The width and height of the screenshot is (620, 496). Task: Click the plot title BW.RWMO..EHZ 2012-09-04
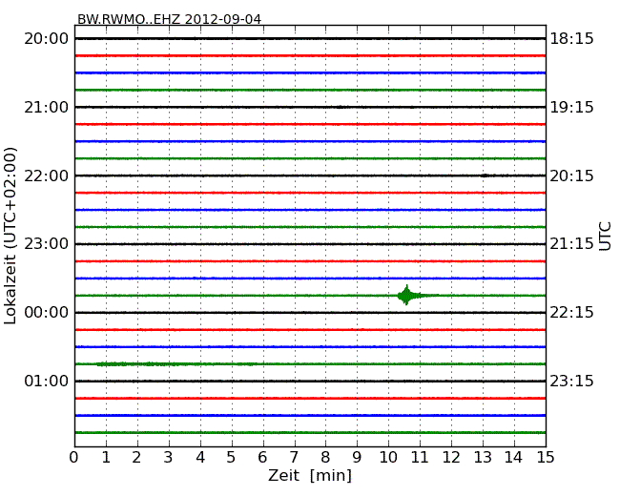169,19
